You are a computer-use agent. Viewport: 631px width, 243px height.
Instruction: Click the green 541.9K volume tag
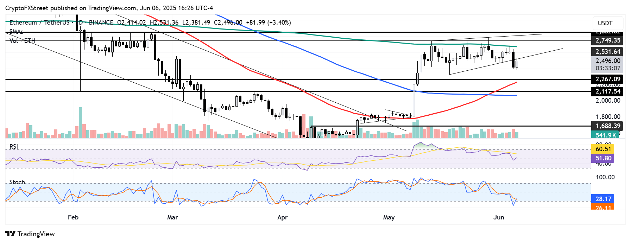(x=605, y=135)
